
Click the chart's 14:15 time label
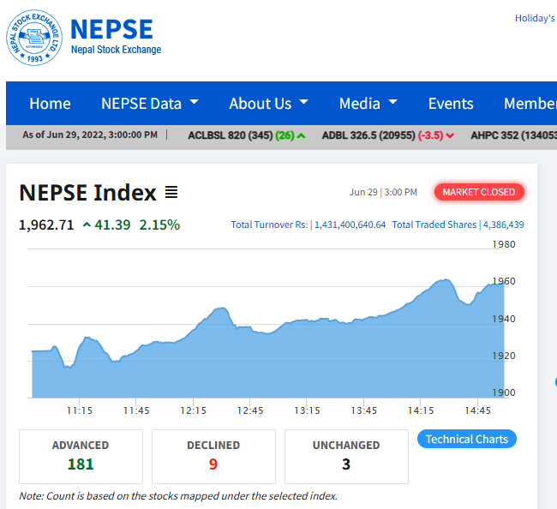(x=421, y=410)
